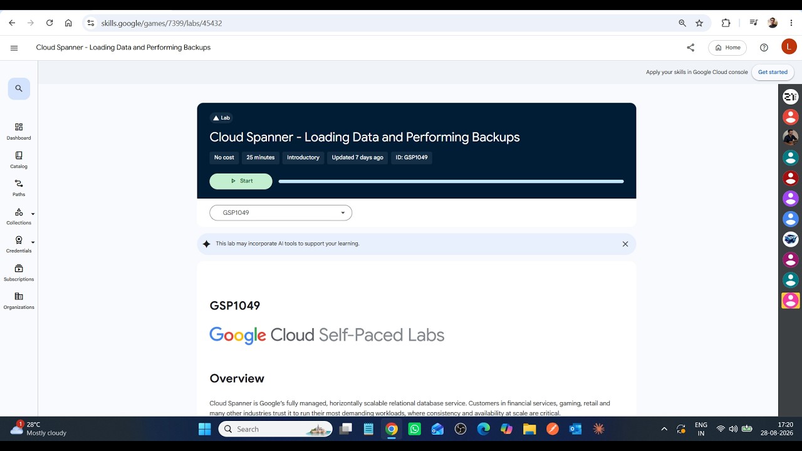The width and height of the screenshot is (802, 451).
Task: Open the browser extensions puzzle icon
Action: click(x=726, y=23)
